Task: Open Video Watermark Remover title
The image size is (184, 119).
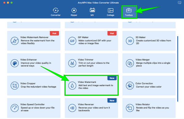Action: click(34, 37)
